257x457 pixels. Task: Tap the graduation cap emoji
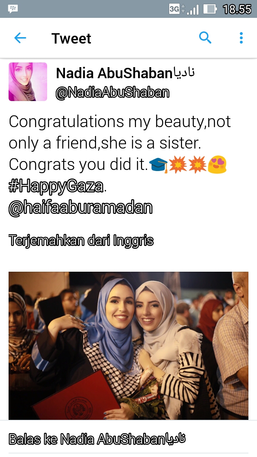[x=158, y=165]
